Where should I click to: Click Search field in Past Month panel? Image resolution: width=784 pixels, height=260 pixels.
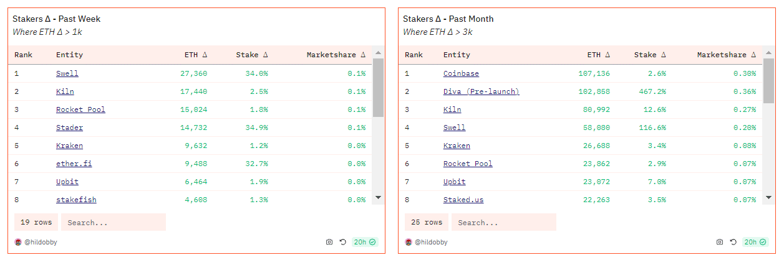pyautogui.click(x=503, y=222)
